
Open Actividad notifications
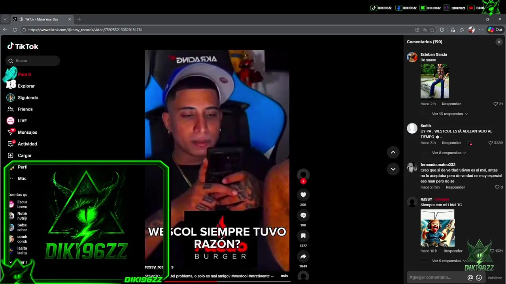coord(27,144)
